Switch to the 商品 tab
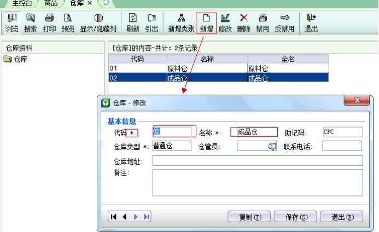The width and height of the screenshot is (379, 232). point(51,3)
